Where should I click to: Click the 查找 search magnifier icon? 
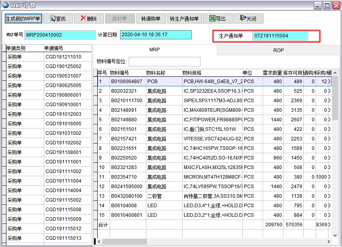click(52, 18)
